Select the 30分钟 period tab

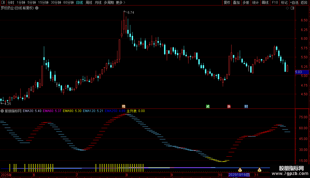click(56, 2)
